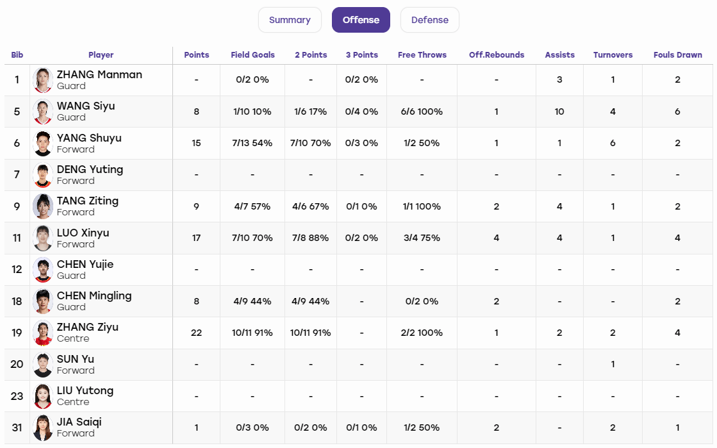Click the Player column header

[101, 55]
